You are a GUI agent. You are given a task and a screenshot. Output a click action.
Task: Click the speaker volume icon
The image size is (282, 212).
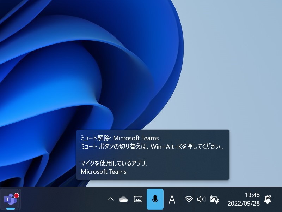[x=201, y=199]
